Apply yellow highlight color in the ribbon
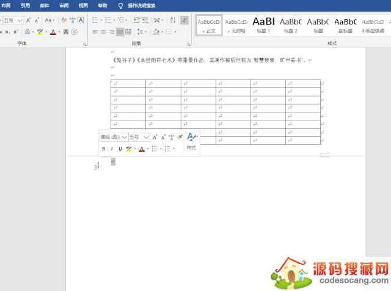 point(40,32)
